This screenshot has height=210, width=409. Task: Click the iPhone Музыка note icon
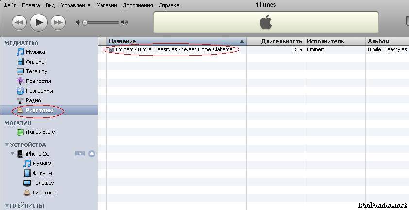click(27, 163)
